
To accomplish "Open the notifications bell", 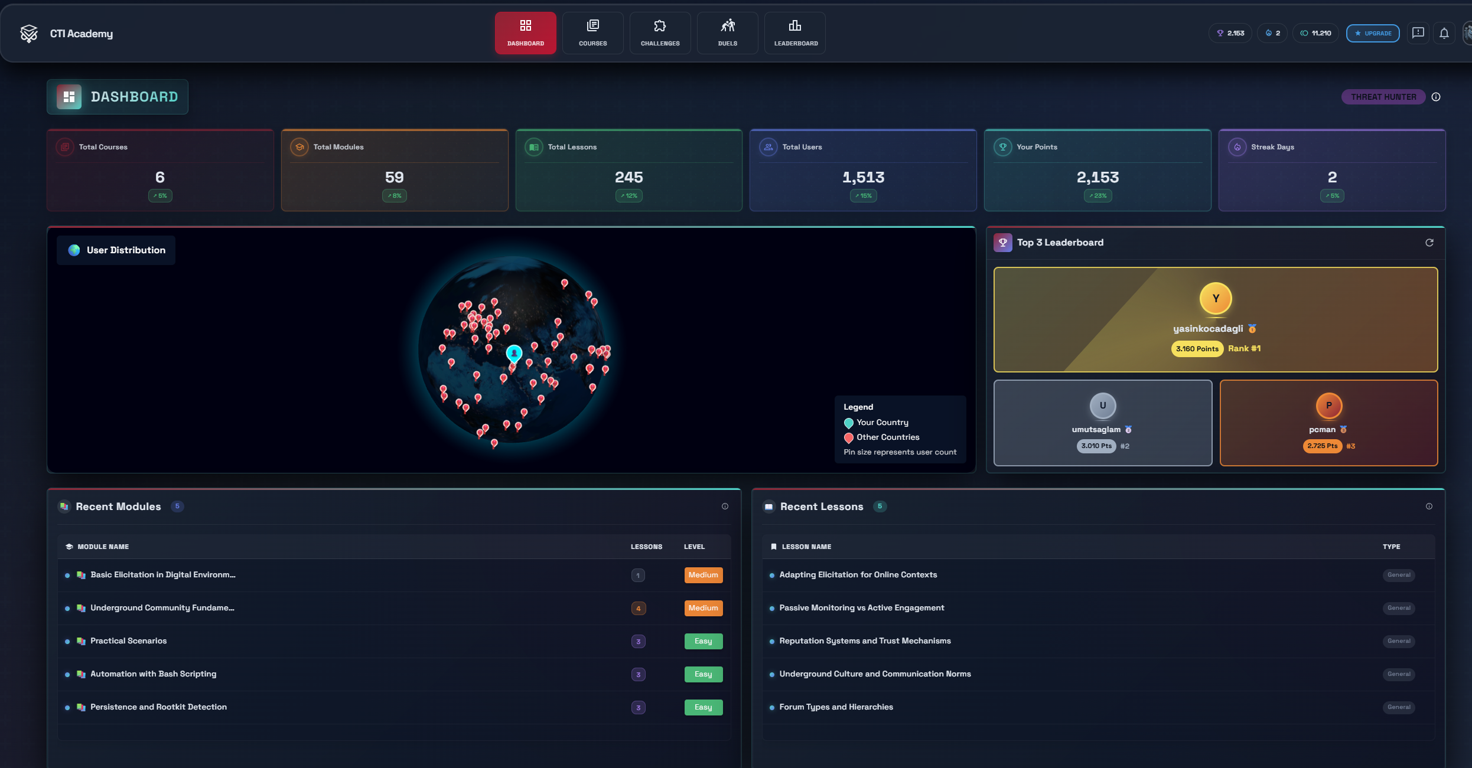I will (x=1444, y=33).
